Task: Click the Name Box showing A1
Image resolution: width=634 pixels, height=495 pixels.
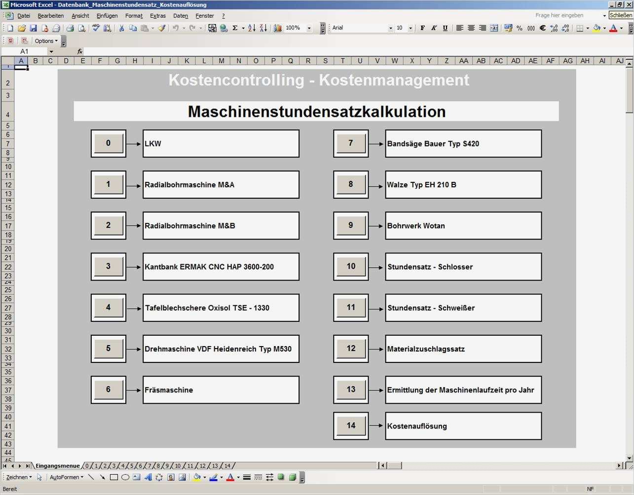Action: point(25,51)
